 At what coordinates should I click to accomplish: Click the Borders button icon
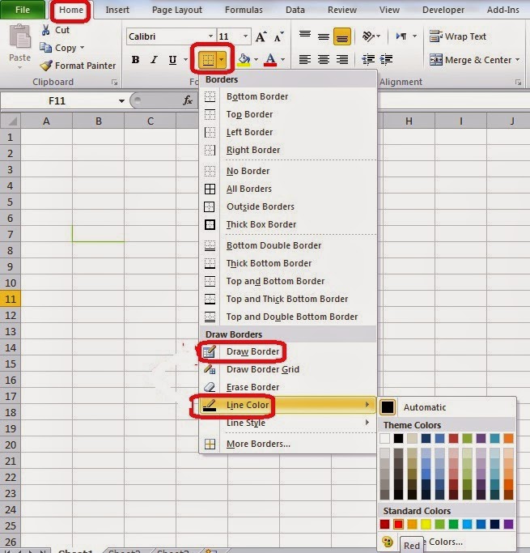pos(208,60)
